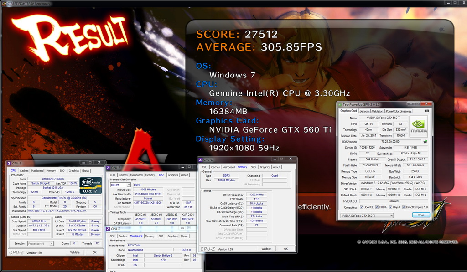Open the Memory tab in CPU-Z Mainboard window
This screenshot has height=272, width=467.
pyautogui.click(x=150, y=236)
